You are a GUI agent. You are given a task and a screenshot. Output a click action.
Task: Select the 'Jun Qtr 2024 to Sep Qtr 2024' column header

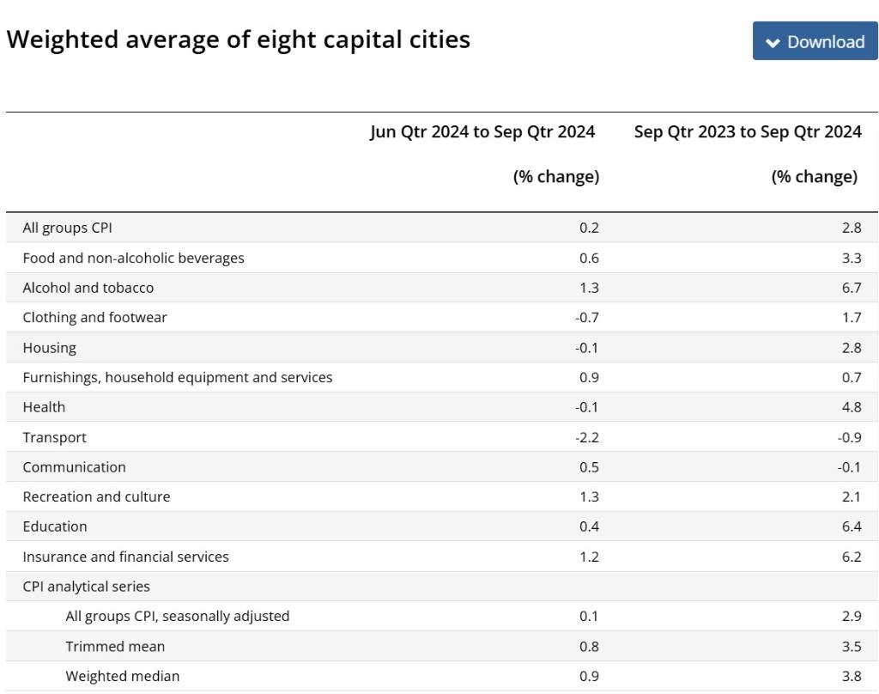click(482, 131)
